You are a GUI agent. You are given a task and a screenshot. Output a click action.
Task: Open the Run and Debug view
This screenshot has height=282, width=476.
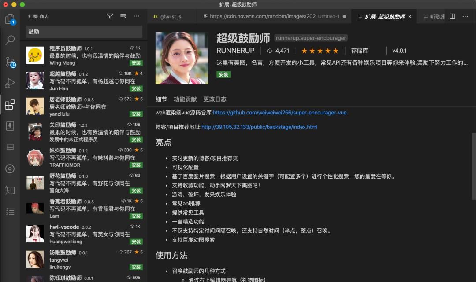tap(10, 83)
